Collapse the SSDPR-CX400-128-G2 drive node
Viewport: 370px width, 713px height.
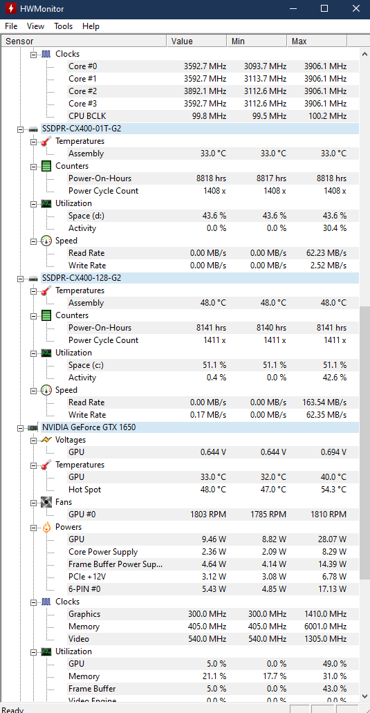click(20, 278)
